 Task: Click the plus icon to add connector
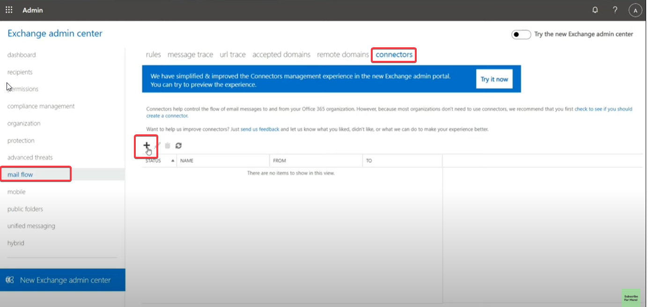[147, 146]
